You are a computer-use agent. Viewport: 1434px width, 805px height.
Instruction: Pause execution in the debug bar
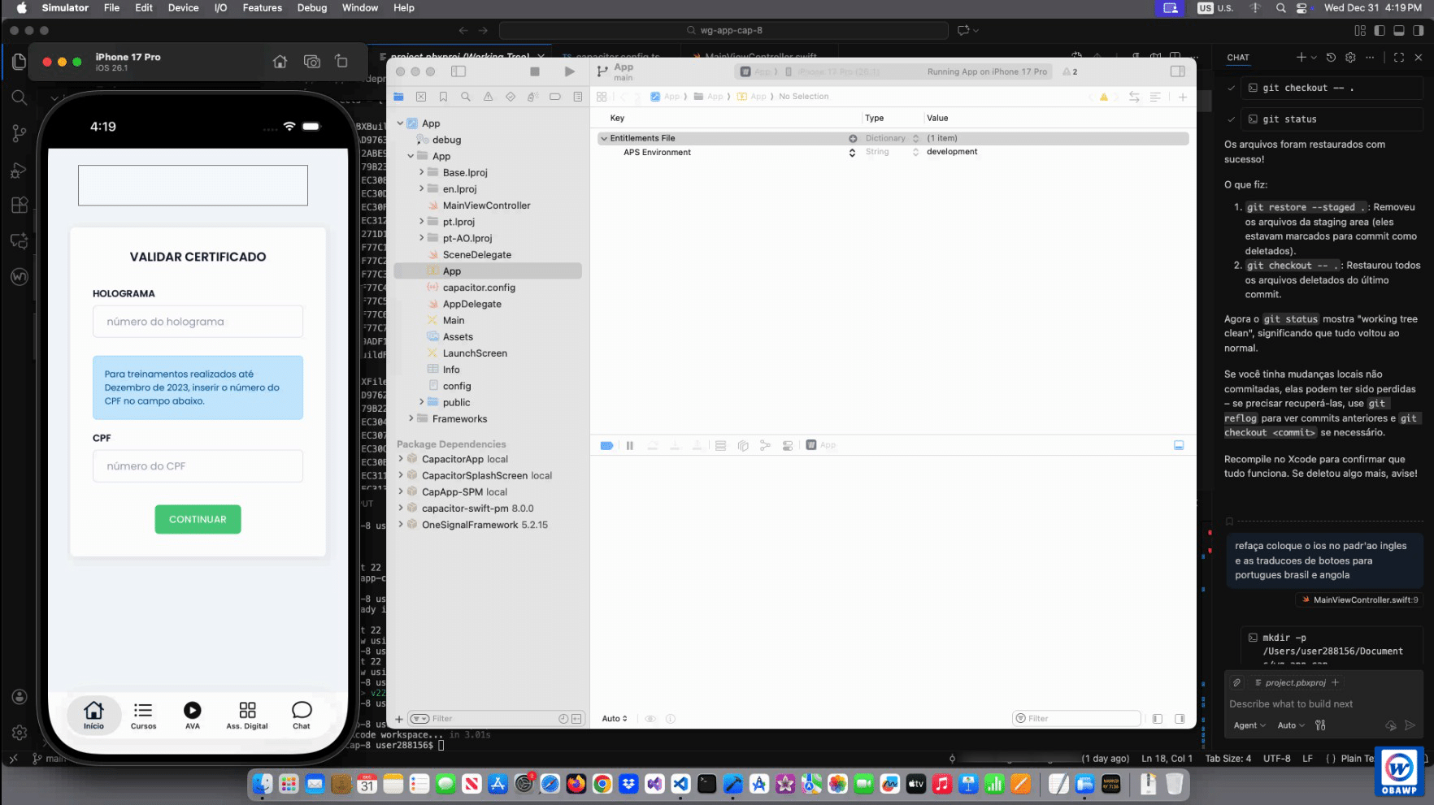click(x=630, y=445)
